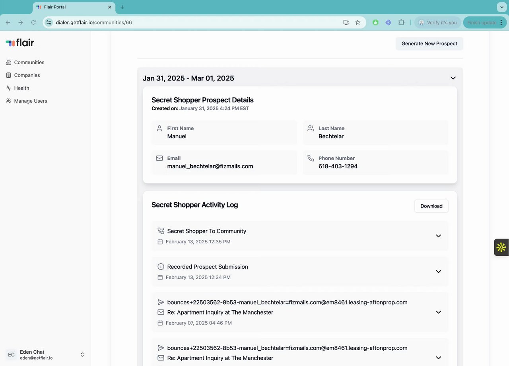Screen dimensions: 509x366
Task: Click created date January 31, 2025 4:24 PM EST
Action: tap(214, 108)
